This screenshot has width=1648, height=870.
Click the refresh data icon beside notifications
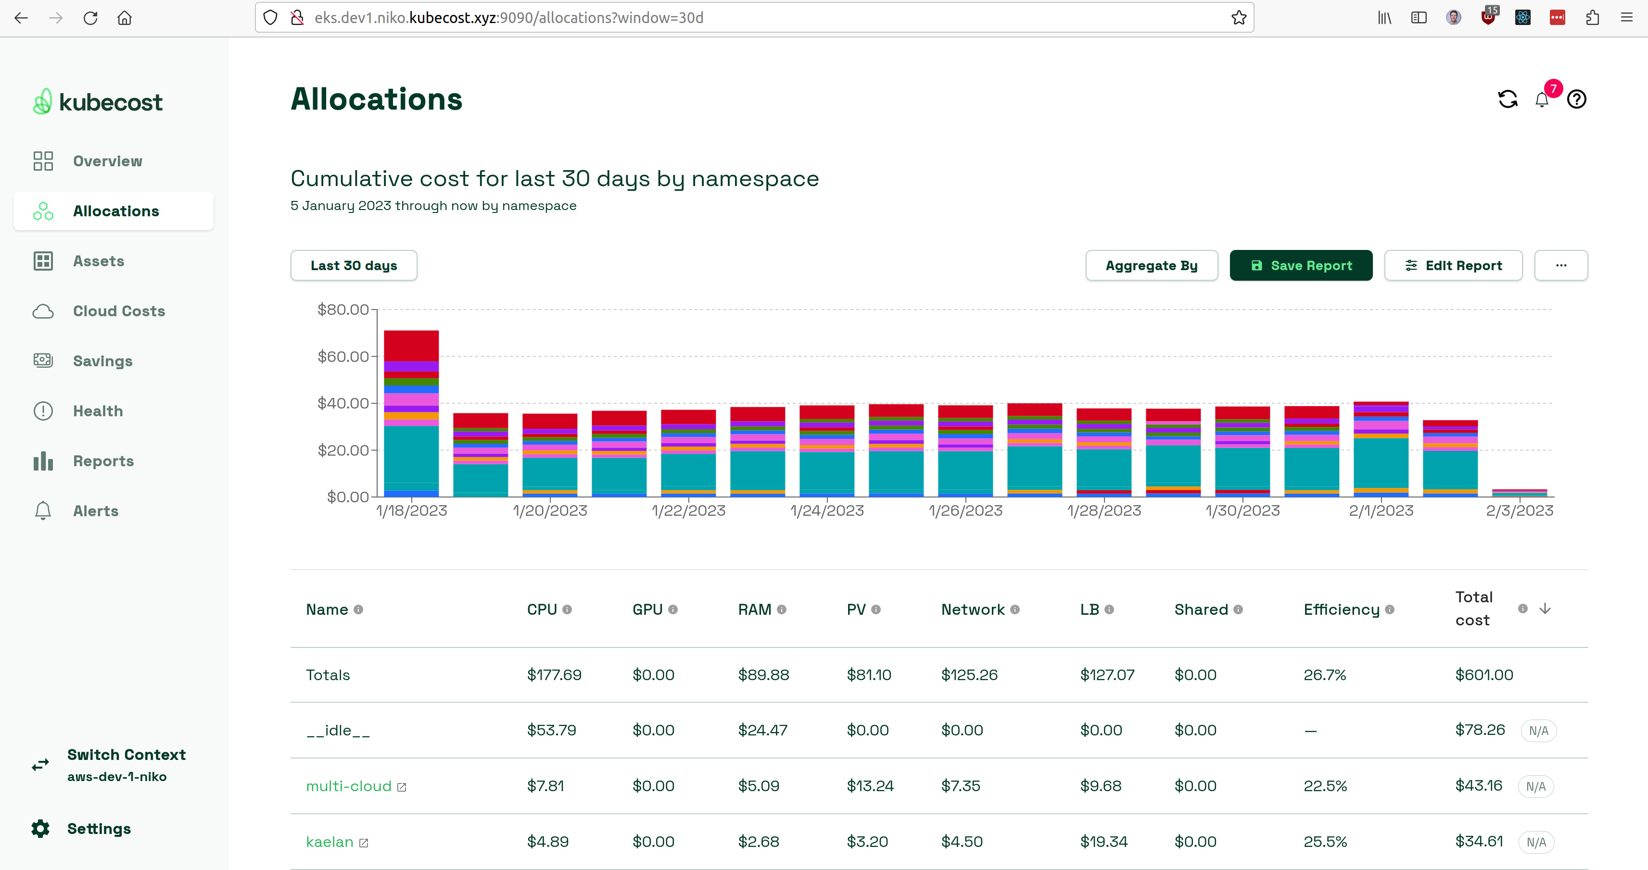click(x=1508, y=99)
